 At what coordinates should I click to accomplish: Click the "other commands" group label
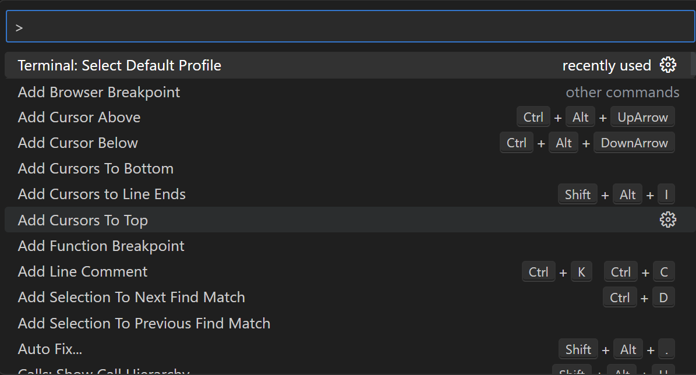pos(623,92)
